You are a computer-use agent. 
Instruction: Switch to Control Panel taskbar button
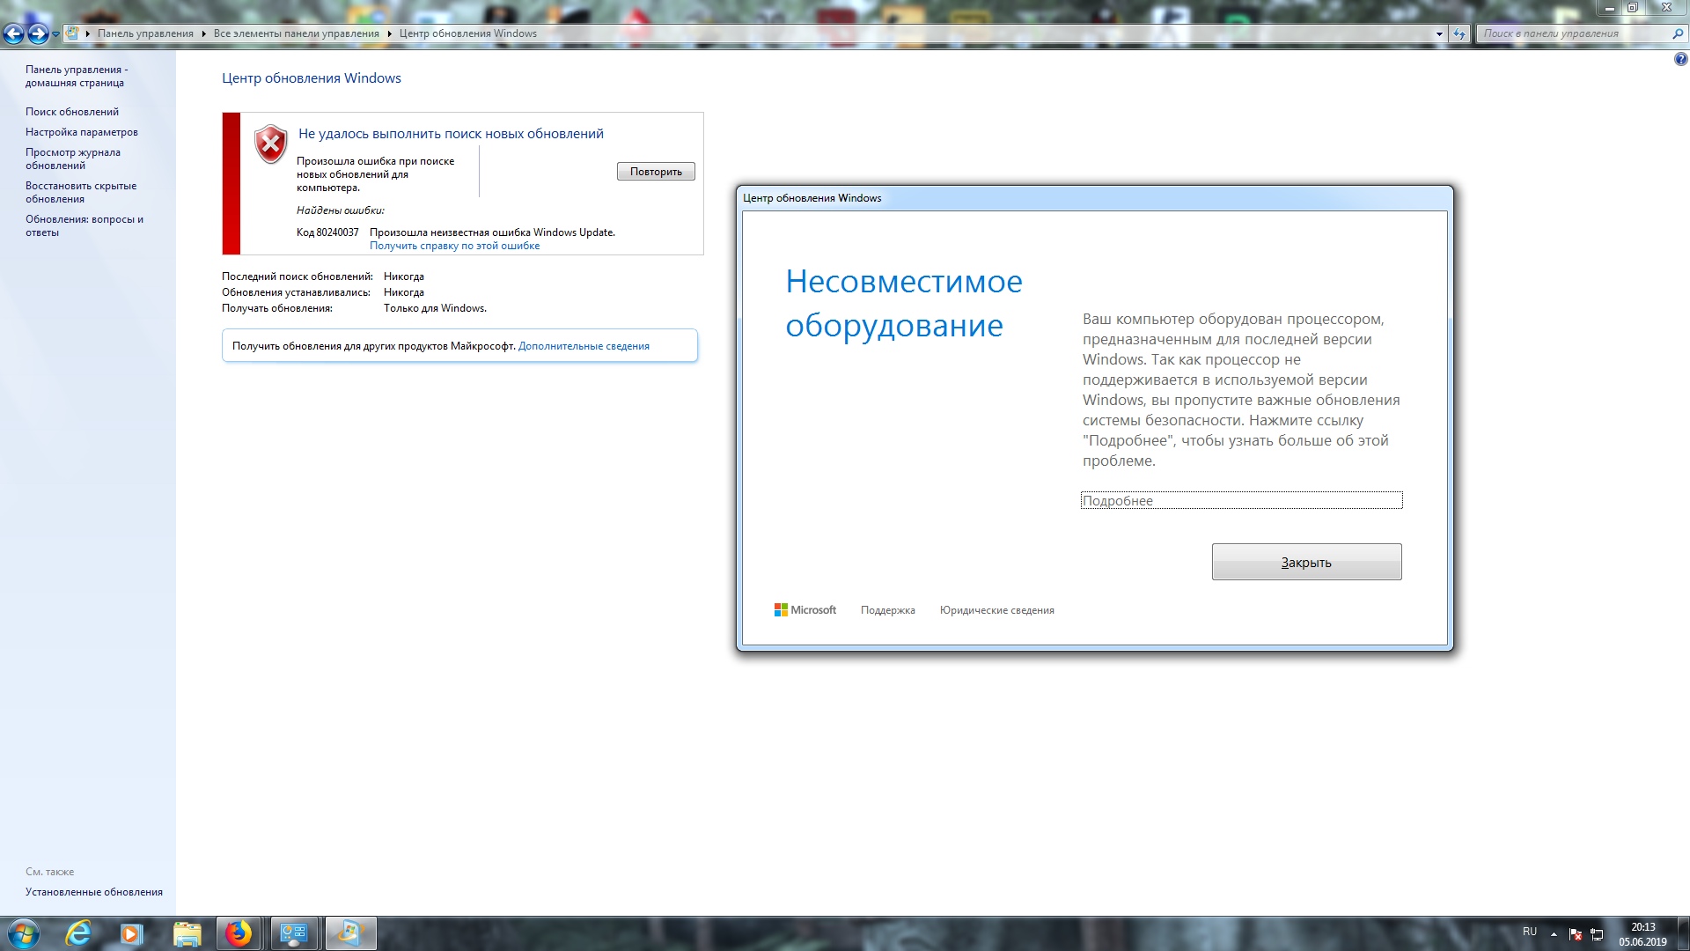[x=293, y=933]
